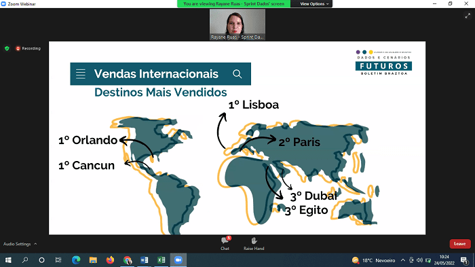The height and width of the screenshot is (267, 475).
Task: Show hidden system tray icons
Action: pos(403,260)
